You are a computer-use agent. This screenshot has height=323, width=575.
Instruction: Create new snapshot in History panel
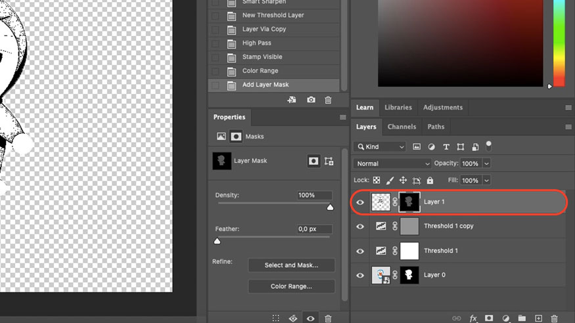[311, 100]
